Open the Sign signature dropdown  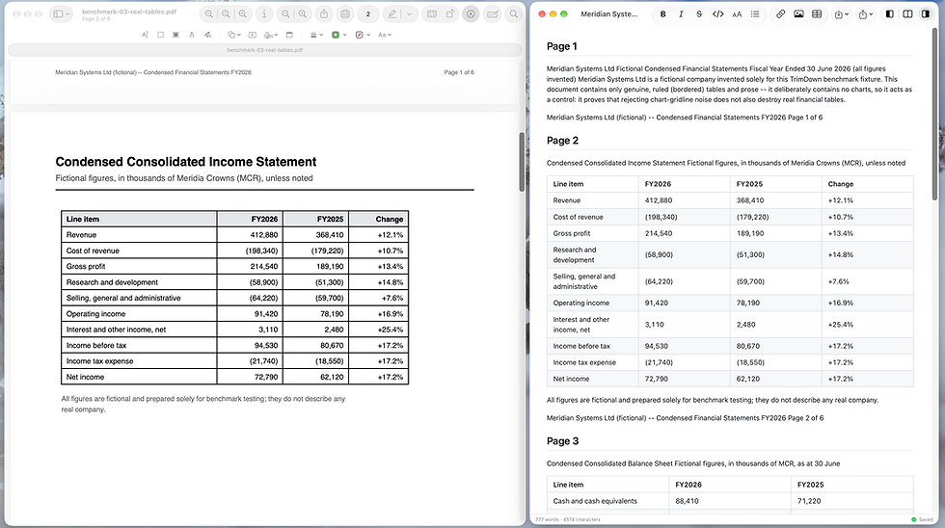pyautogui.click(x=271, y=35)
